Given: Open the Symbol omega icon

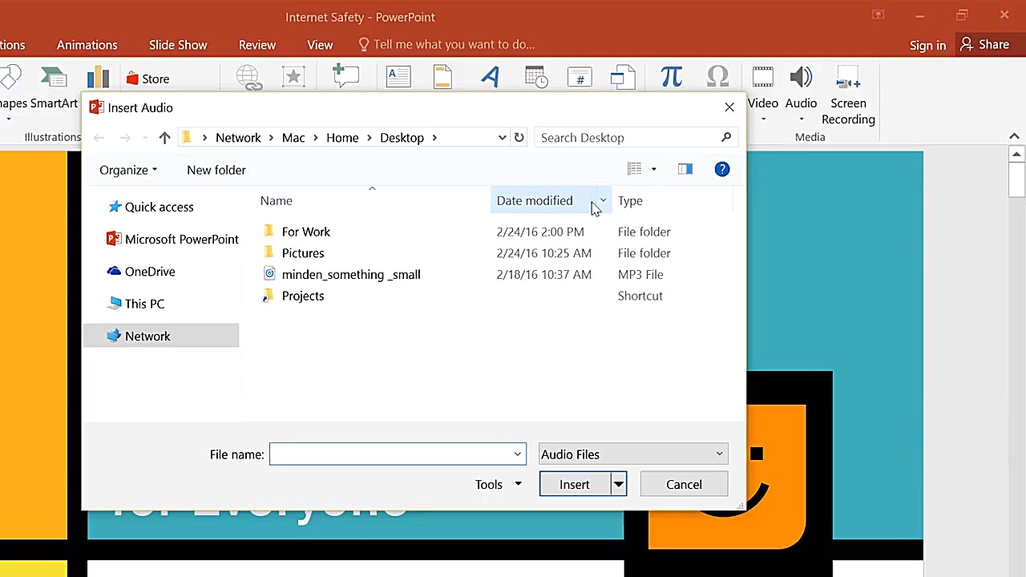Looking at the screenshot, I should [717, 77].
